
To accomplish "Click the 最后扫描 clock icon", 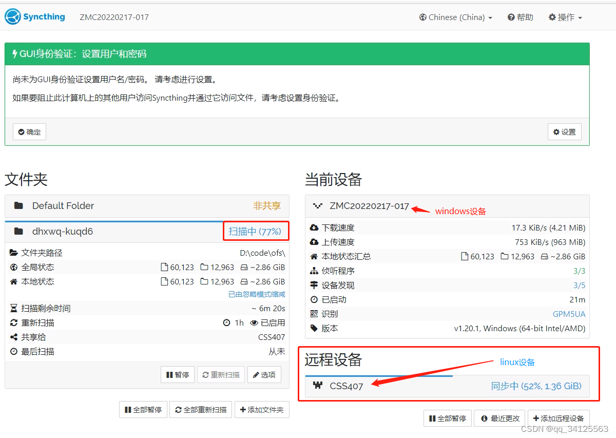I will click(14, 352).
